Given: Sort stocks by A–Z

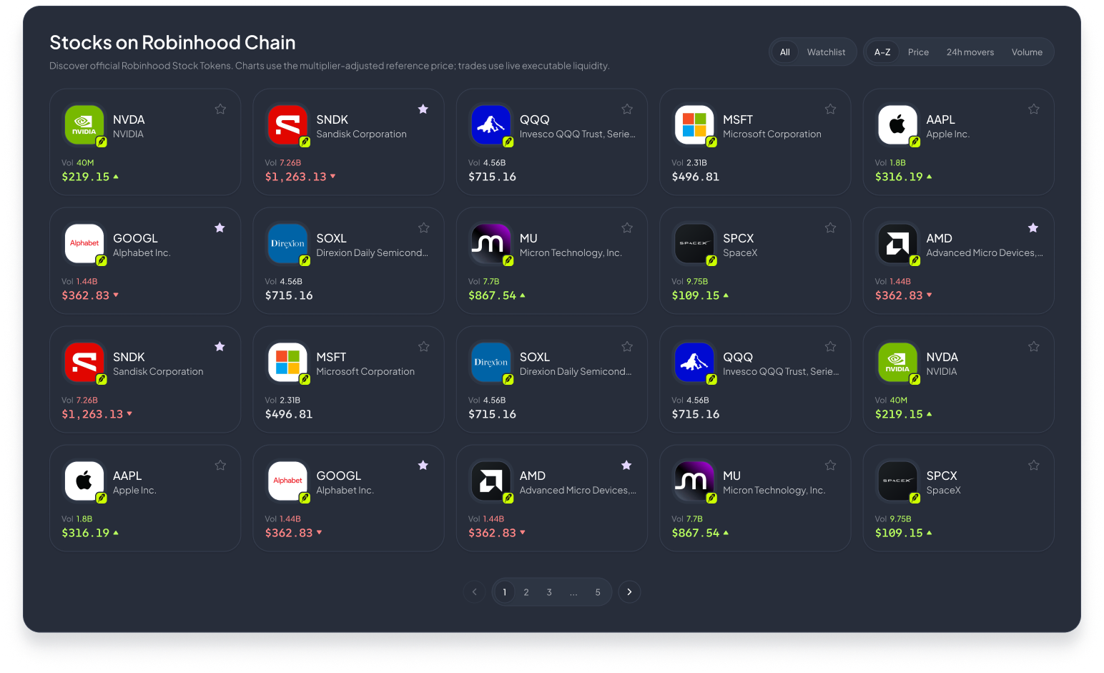Looking at the screenshot, I should pyautogui.click(x=882, y=52).
